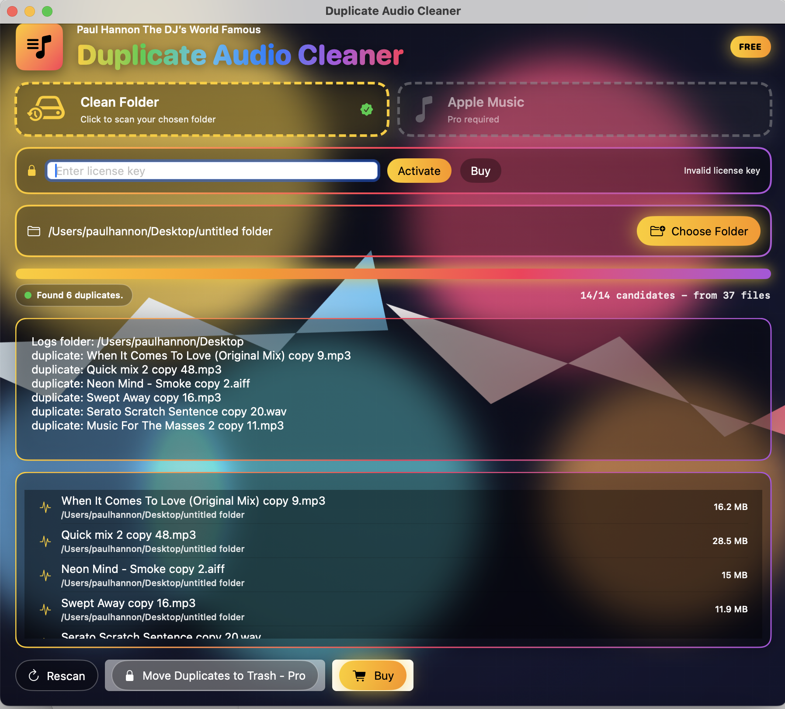Click the green verified checkmark badge
The height and width of the screenshot is (709, 785).
tap(367, 109)
